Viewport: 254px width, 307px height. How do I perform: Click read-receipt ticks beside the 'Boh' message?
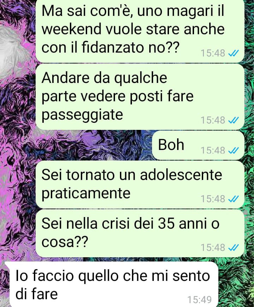[x=234, y=150]
